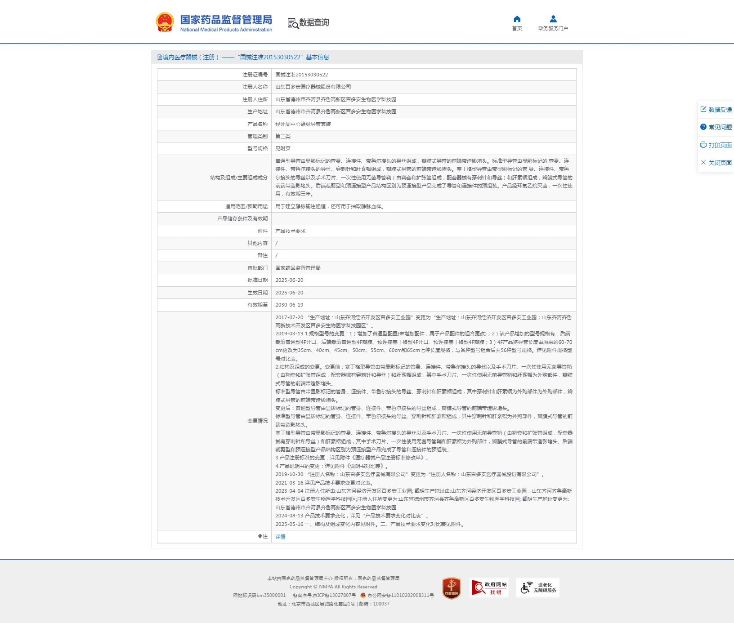Click the 适老化无障碍服务 accessibility icon
The width and height of the screenshot is (734, 623).
538,587
